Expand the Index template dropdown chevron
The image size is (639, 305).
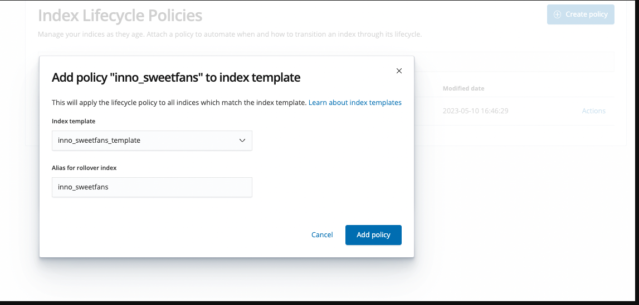pos(242,141)
